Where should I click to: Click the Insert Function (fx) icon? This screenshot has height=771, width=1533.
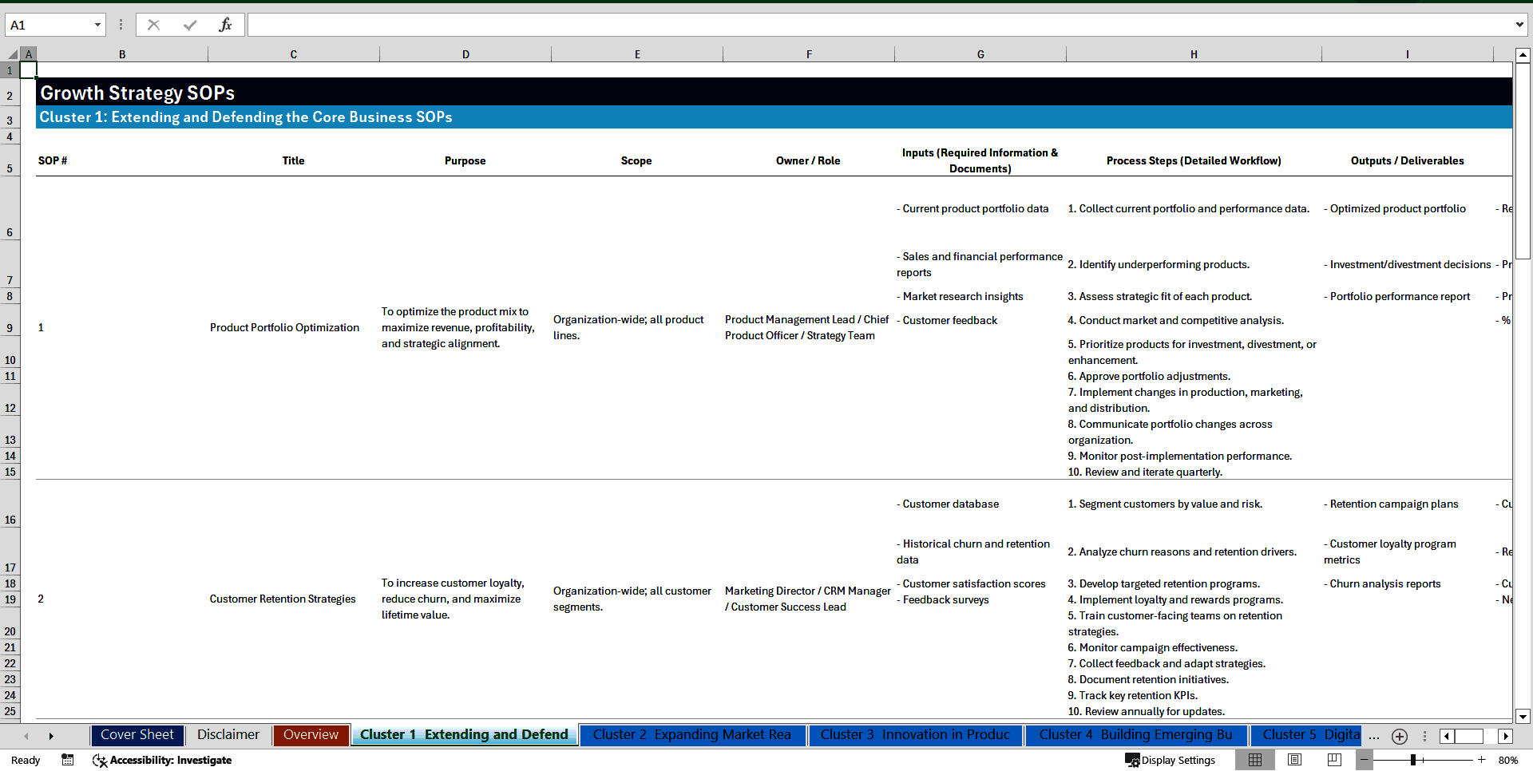(x=226, y=24)
